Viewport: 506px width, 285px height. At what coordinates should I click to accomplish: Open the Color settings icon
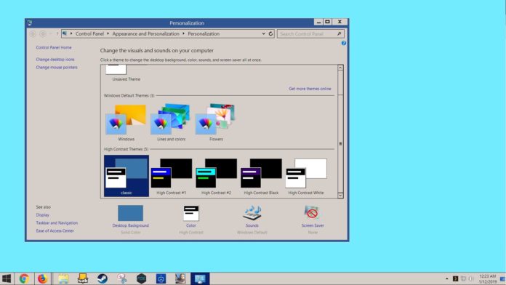point(191,213)
